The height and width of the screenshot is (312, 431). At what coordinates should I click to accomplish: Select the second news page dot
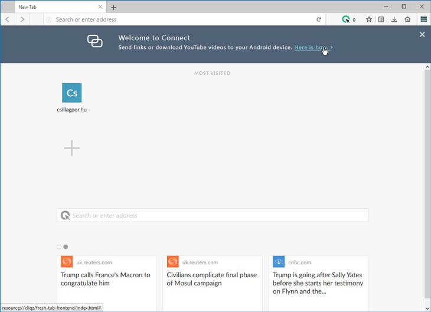coord(66,247)
